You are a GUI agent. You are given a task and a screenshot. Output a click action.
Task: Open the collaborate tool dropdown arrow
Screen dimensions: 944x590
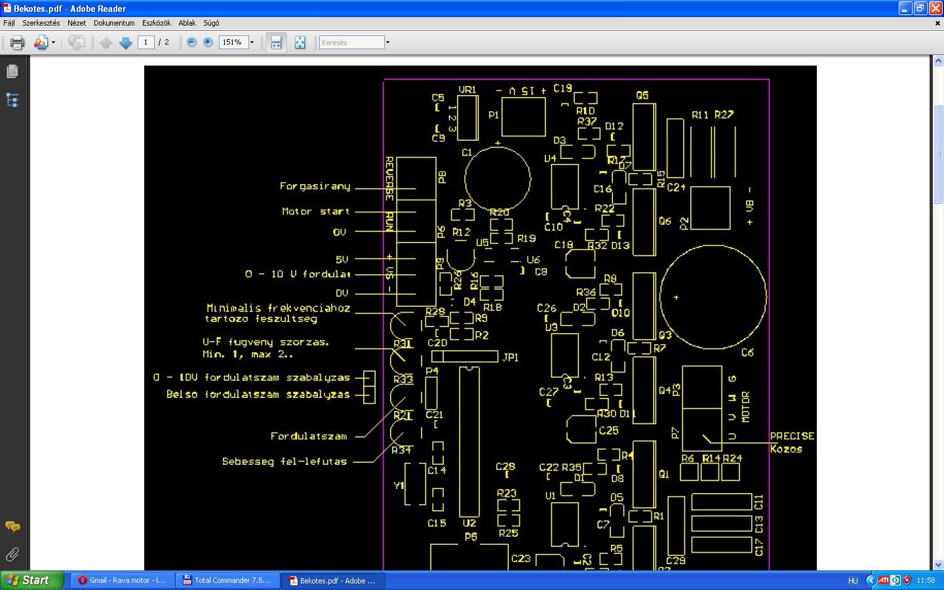[x=54, y=43]
